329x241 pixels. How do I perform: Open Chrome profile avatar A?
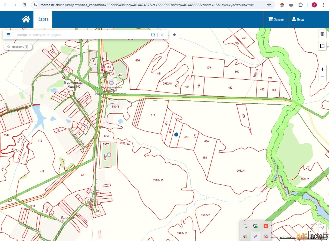pos(314,5)
